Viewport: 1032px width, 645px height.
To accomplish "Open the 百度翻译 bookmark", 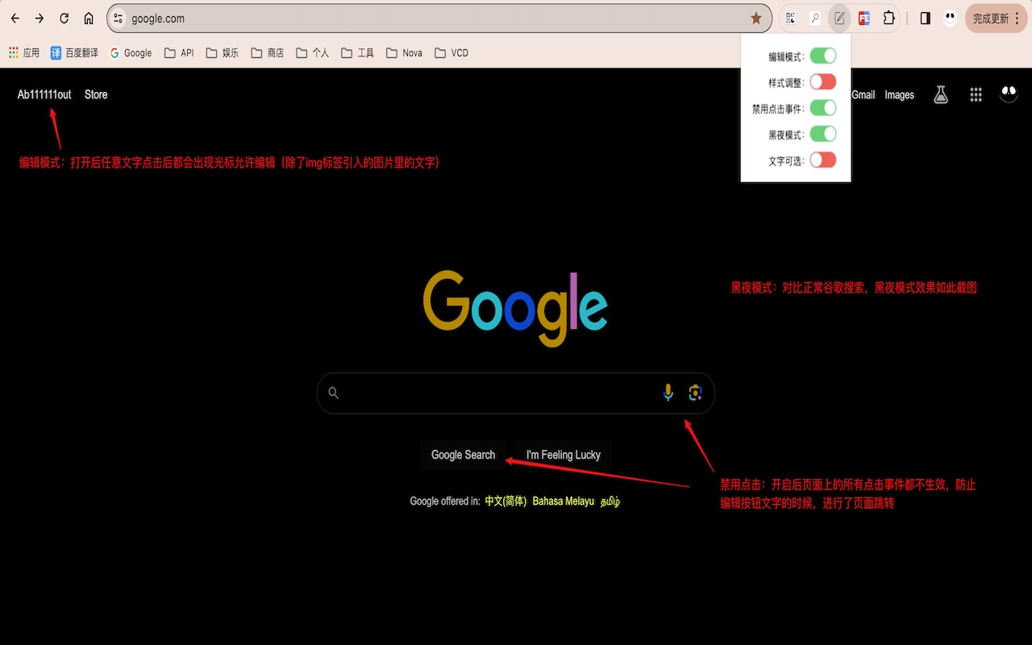I will pyautogui.click(x=74, y=52).
